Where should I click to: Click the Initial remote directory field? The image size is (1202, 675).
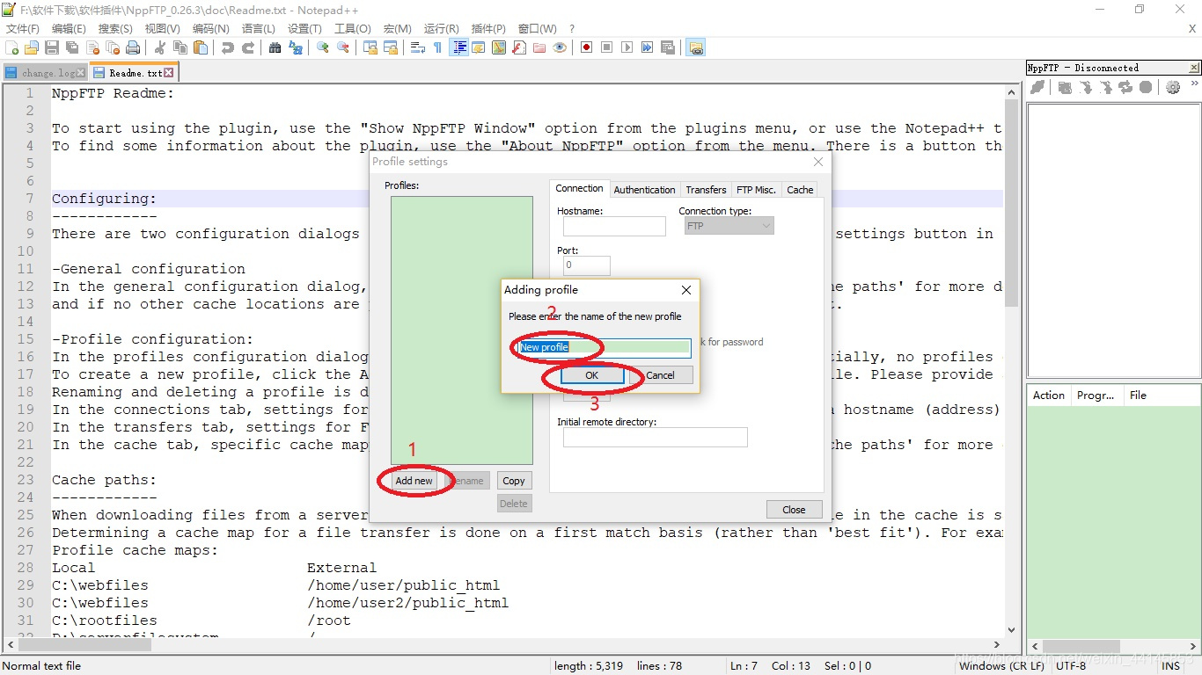click(655, 437)
